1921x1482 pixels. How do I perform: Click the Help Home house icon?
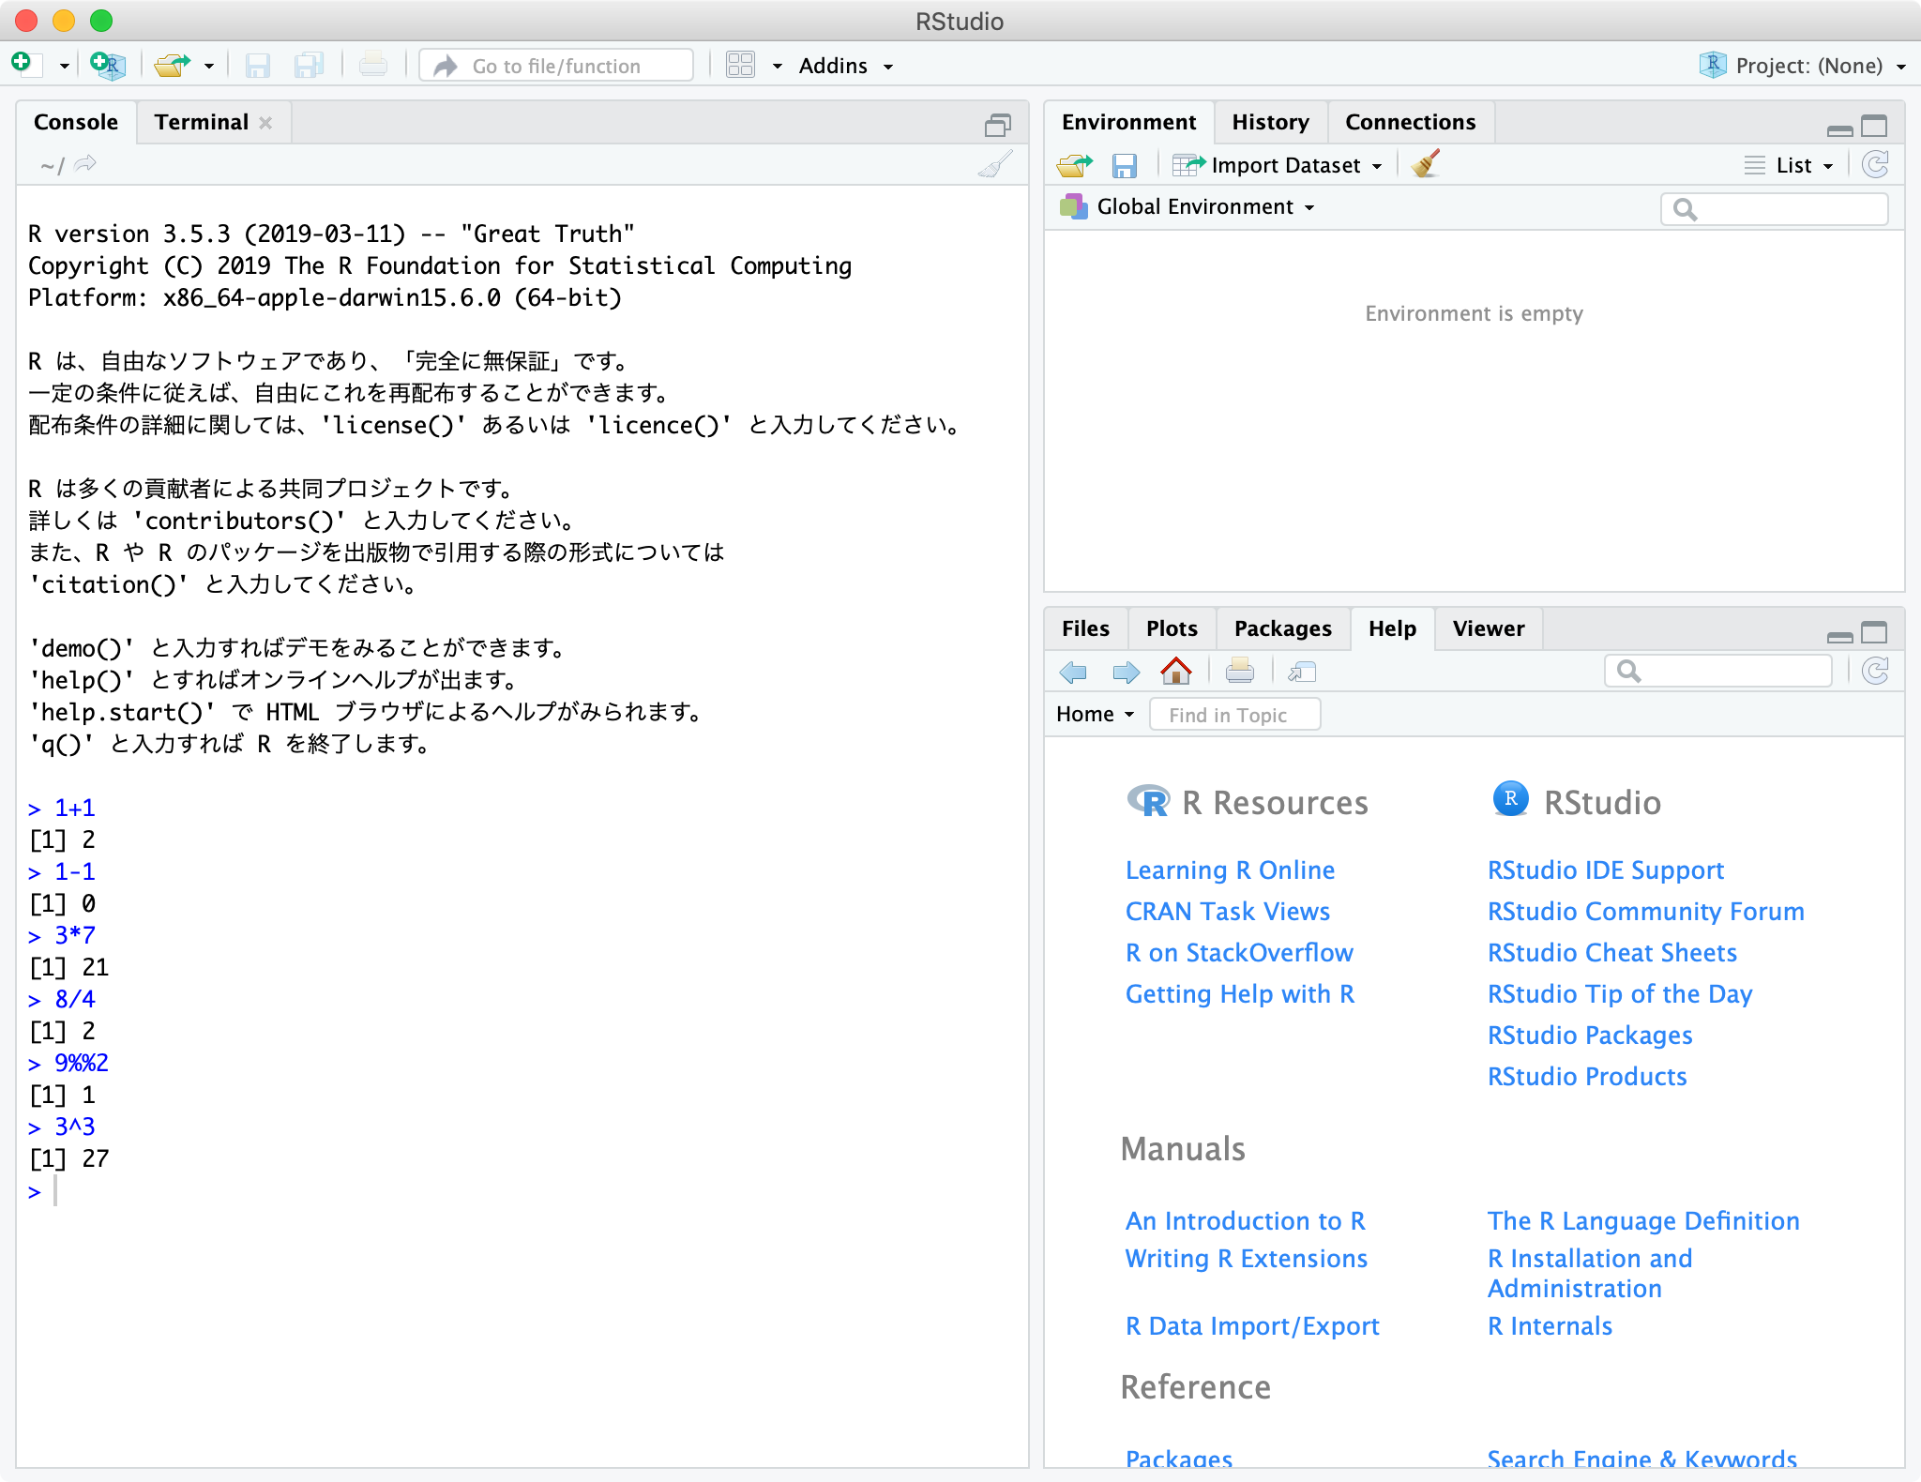1176,671
